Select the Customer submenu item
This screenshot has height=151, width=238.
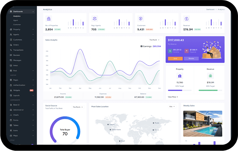pyautogui.click(x=17, y=25)
